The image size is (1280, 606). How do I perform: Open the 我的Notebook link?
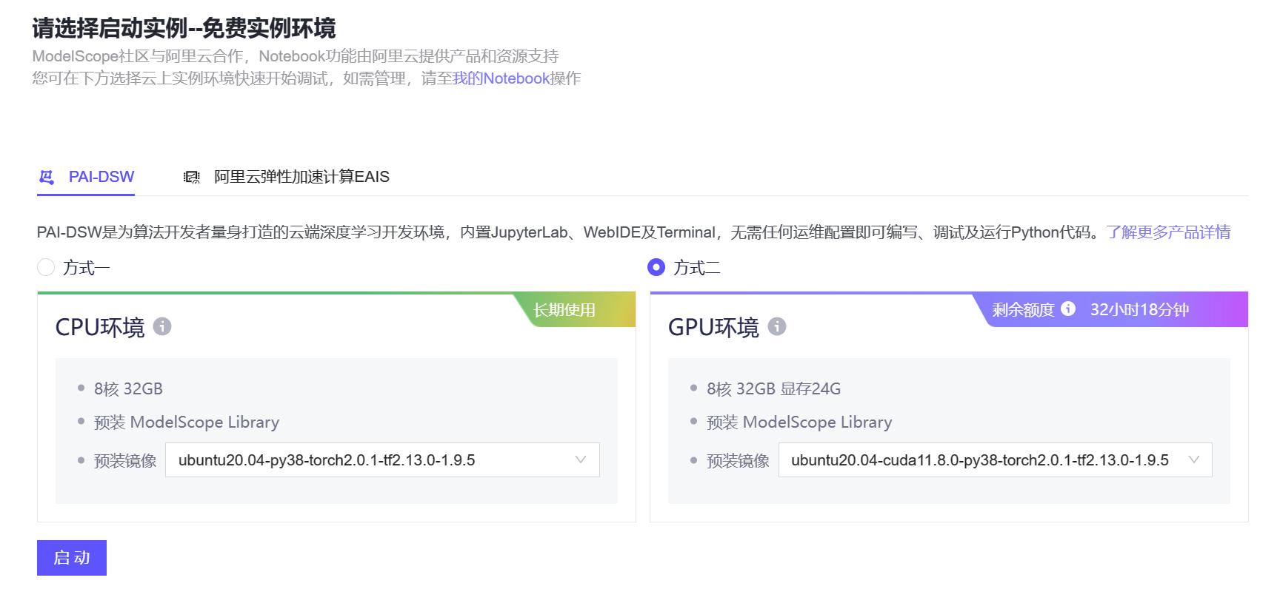point(501,78)
